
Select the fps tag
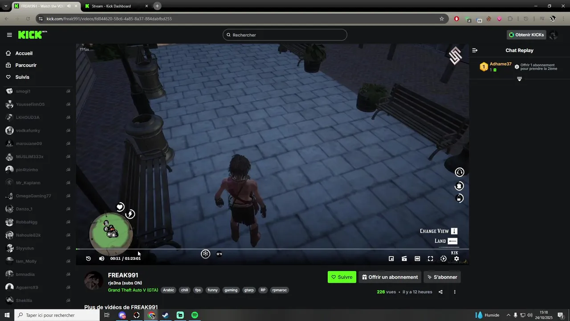click(x=198, y=290)
